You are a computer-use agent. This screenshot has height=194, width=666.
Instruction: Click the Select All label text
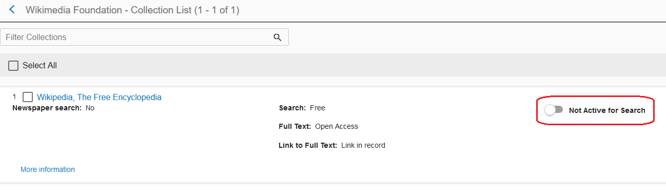click(40, 66)
